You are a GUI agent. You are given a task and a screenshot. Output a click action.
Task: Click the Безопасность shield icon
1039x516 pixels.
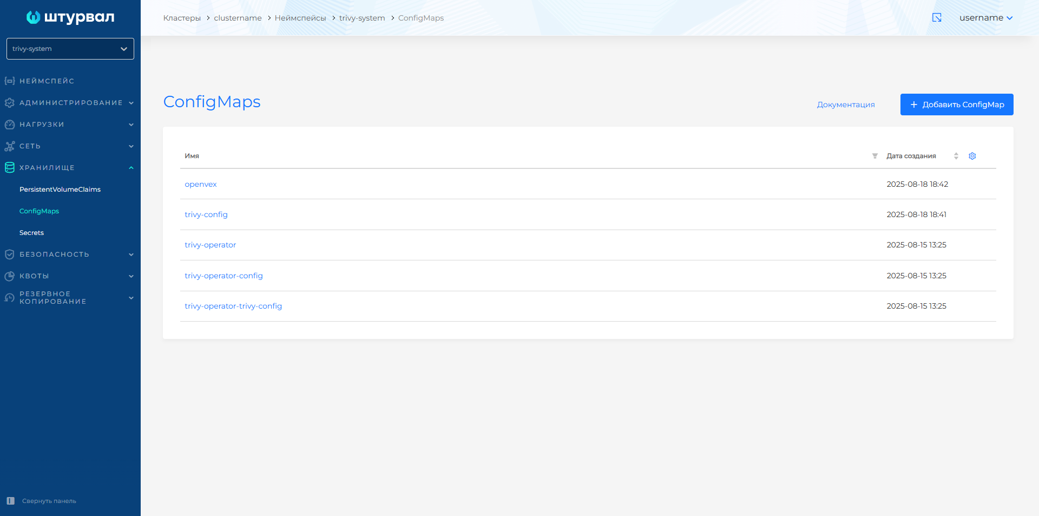[10, 254]
